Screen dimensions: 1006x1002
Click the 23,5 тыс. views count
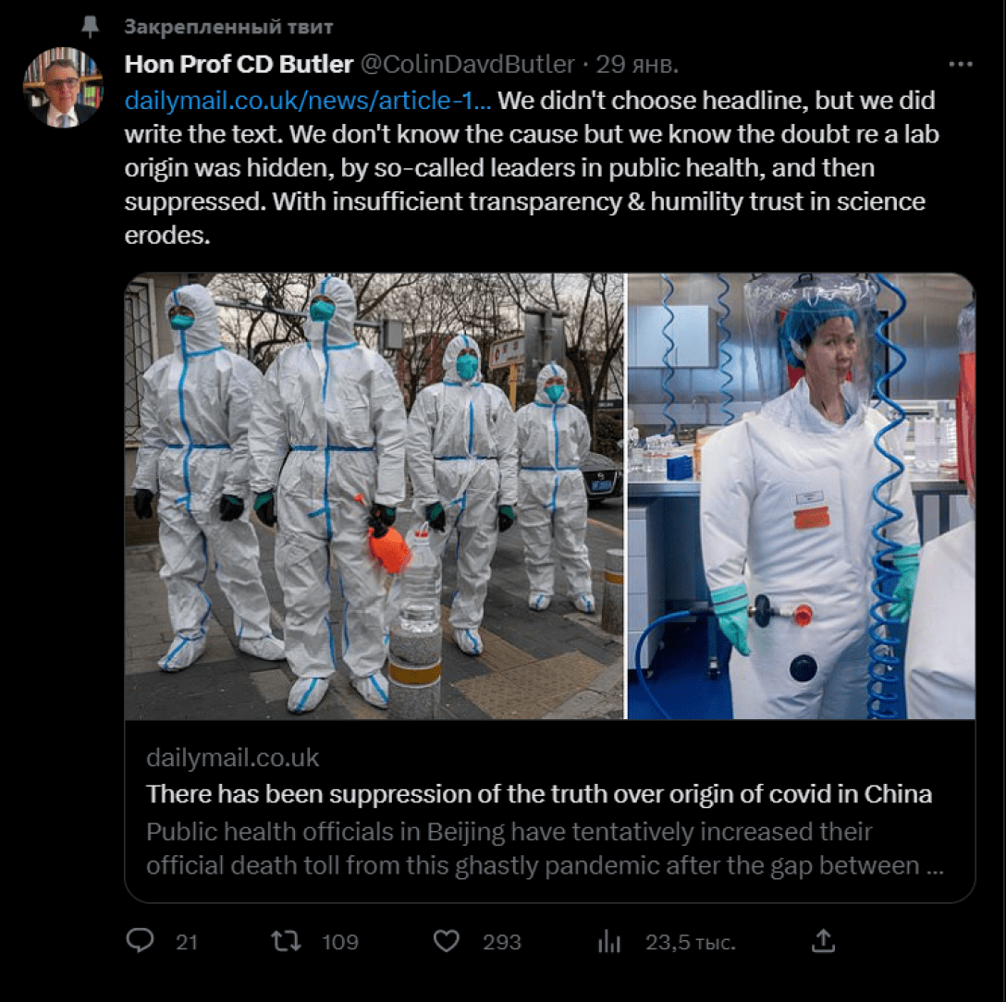pyautogui.click(x=691, y=942)
